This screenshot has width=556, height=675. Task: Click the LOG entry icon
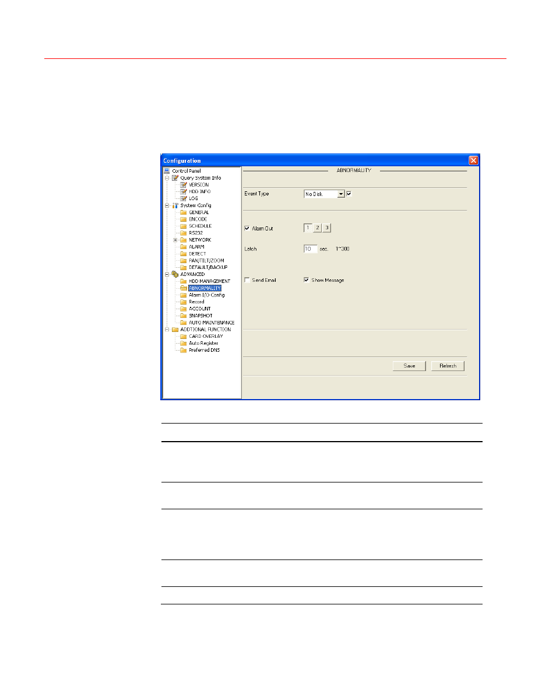tap(184, 198)
